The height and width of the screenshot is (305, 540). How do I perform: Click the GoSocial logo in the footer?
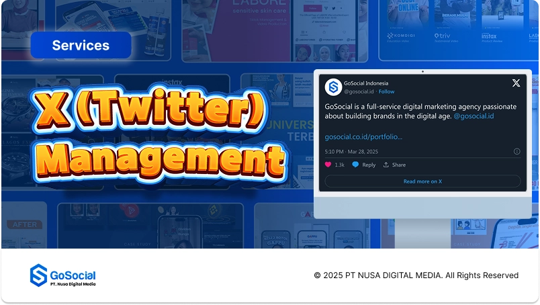[x=63, y=275]
